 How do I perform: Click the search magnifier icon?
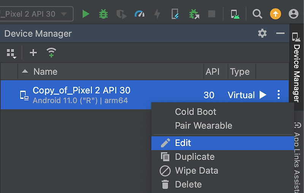(x=257, y=14)
